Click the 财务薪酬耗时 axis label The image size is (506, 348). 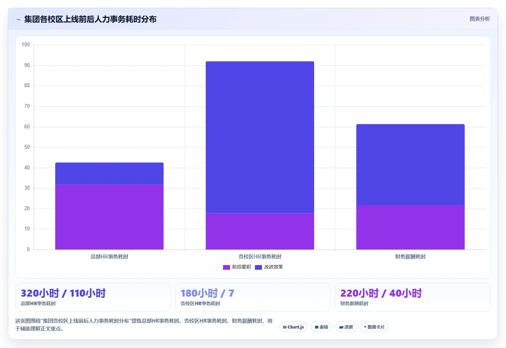tap(410, 257)
